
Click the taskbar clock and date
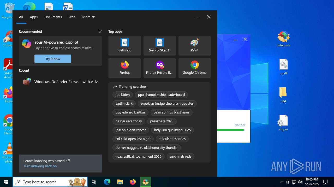click(x=312, y=182)
